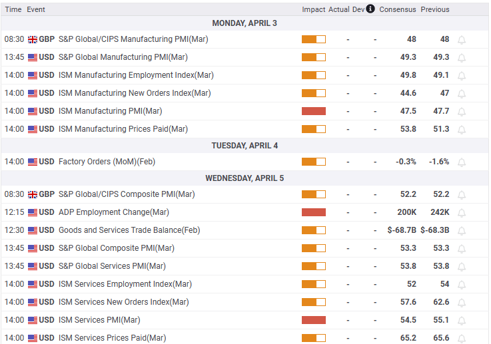Open Factory Orders (MoM)(Feb) event
Image resolution: width=491 pixels, height=344 pixels.
point(107,162)
